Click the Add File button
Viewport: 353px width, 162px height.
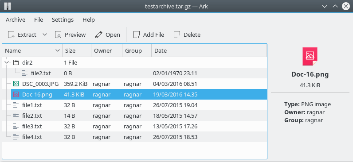(x=149, y=35)
